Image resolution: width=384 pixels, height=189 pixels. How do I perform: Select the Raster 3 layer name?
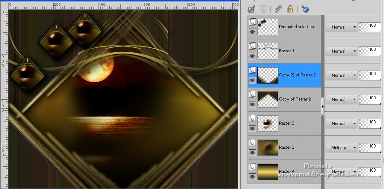point(286,123)
